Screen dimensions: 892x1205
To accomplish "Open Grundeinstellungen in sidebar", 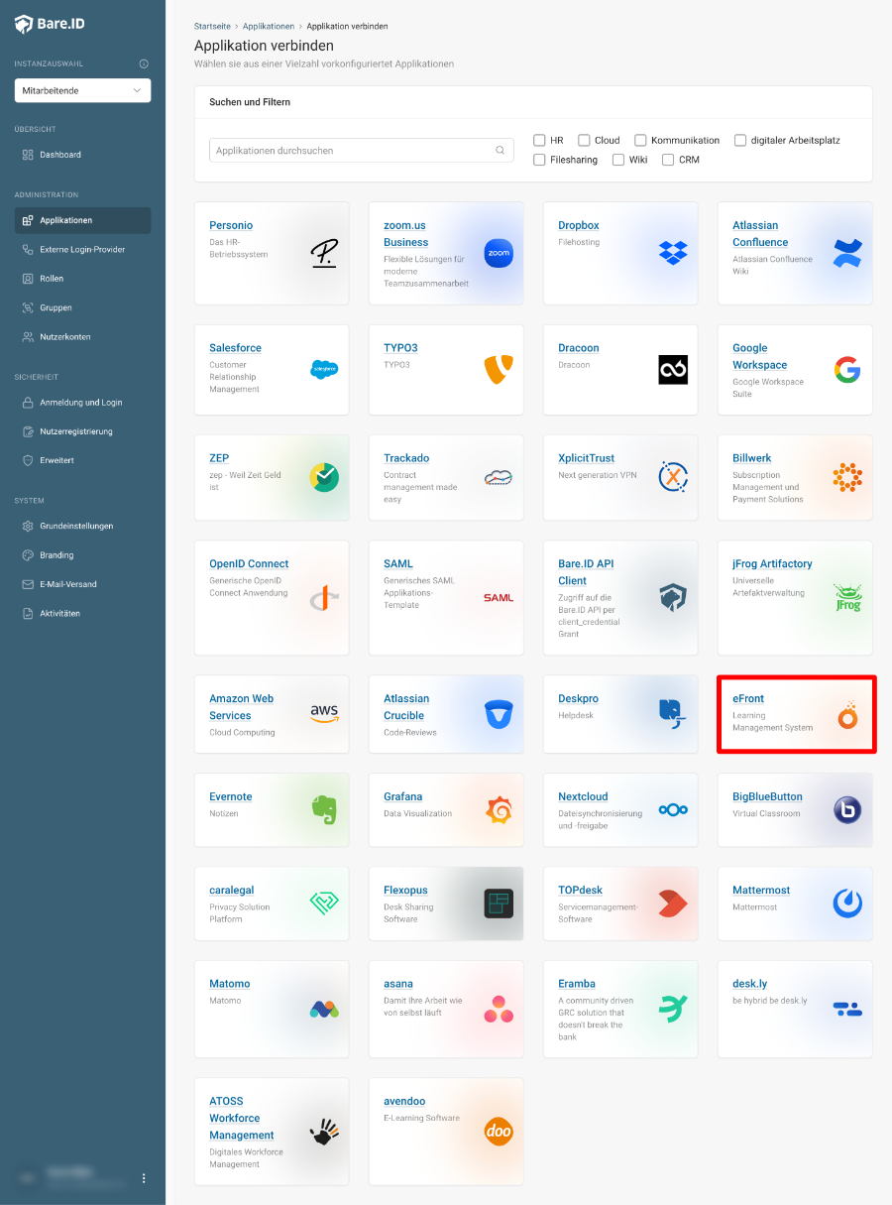I will point(82,526).
